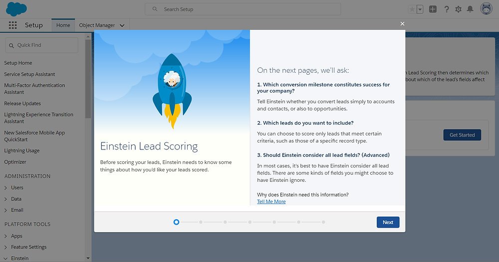Collapse the Einstein section chevron
The image size is (499, 262).
click(x=5, y=259)
